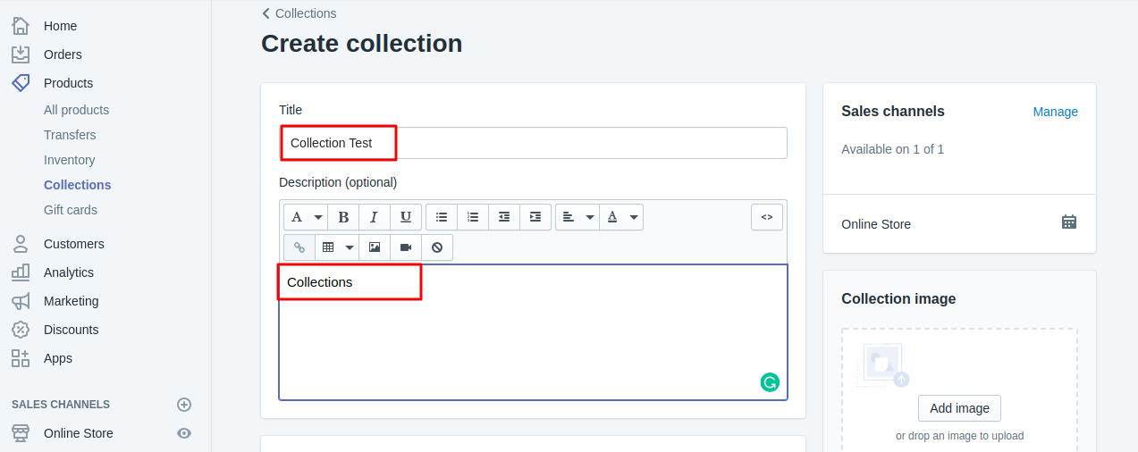This screenshot has width=1138, height=452.
Task: Click the Manage sales channels link
Action: [x=1055, y=112]
